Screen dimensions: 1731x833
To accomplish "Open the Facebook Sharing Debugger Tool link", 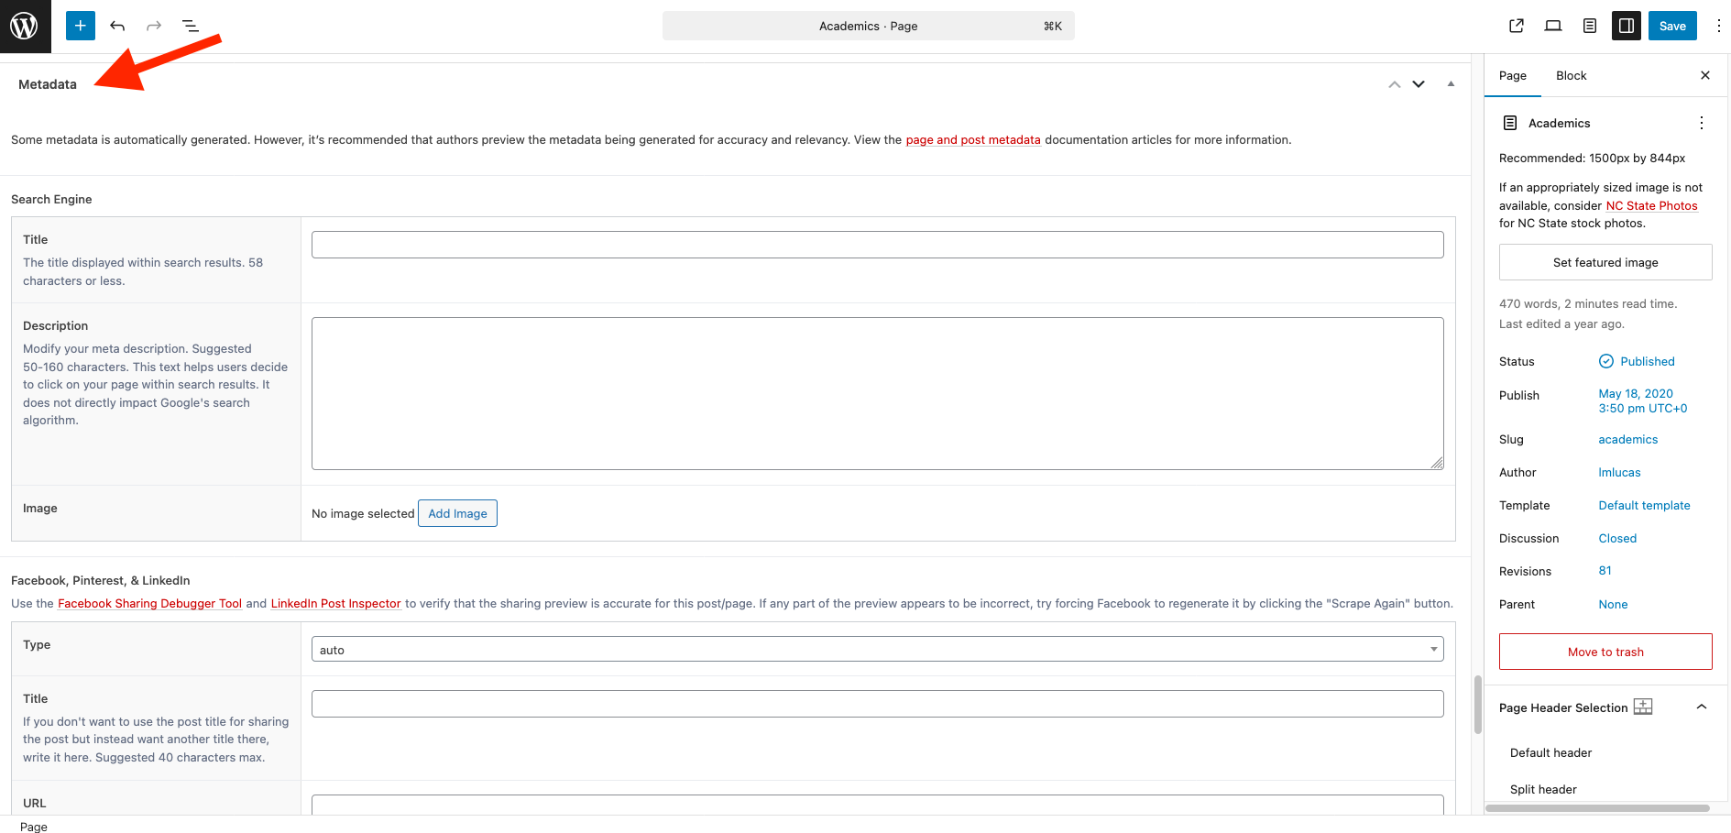I will pos(149,604).
